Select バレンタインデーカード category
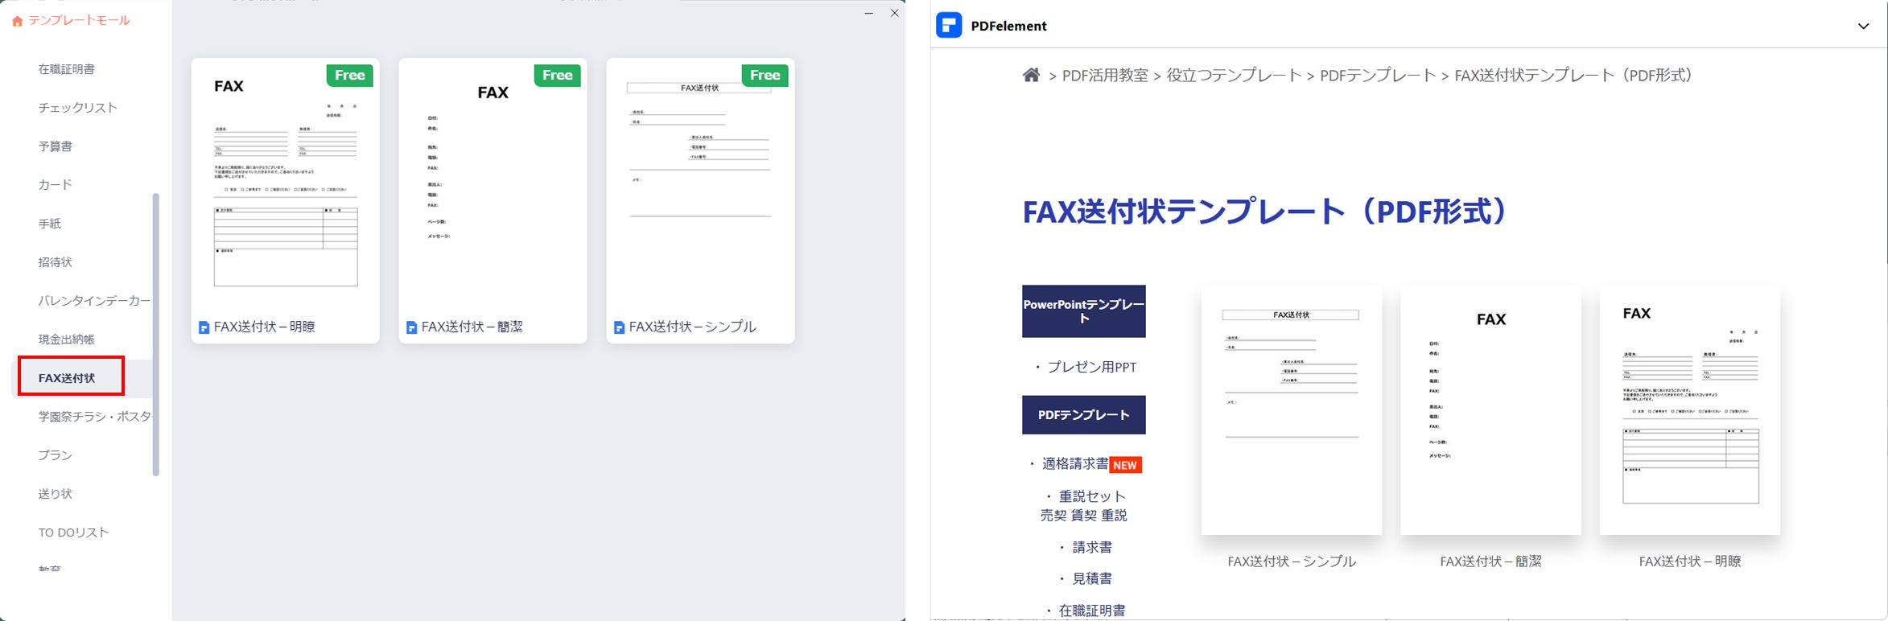The height and width of the screenshot is (621, 1888). click(x=94, y=301)
